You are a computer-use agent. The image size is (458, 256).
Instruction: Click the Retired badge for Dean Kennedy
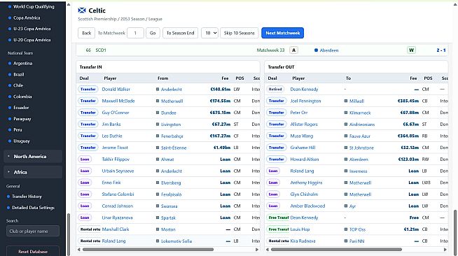[275, 90]
